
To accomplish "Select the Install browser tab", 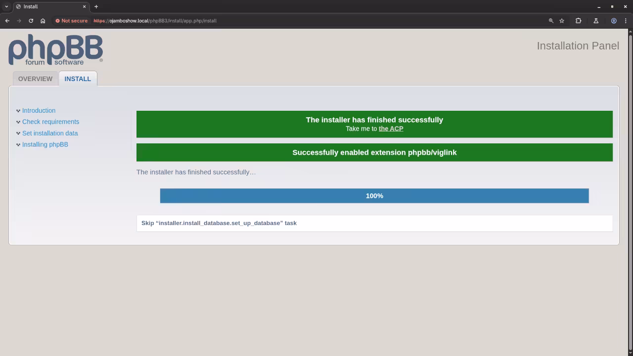I will 51,6.
